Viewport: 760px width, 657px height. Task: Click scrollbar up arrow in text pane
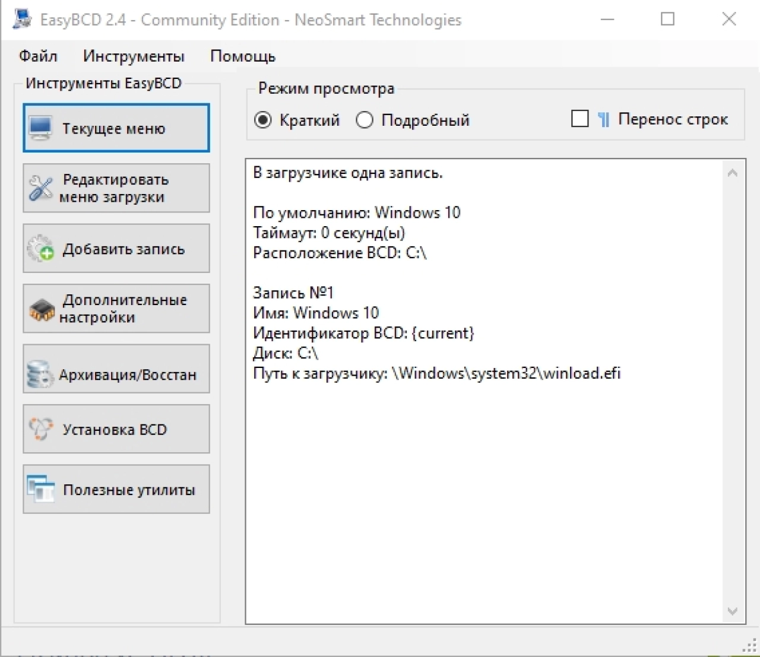[733, 173]
